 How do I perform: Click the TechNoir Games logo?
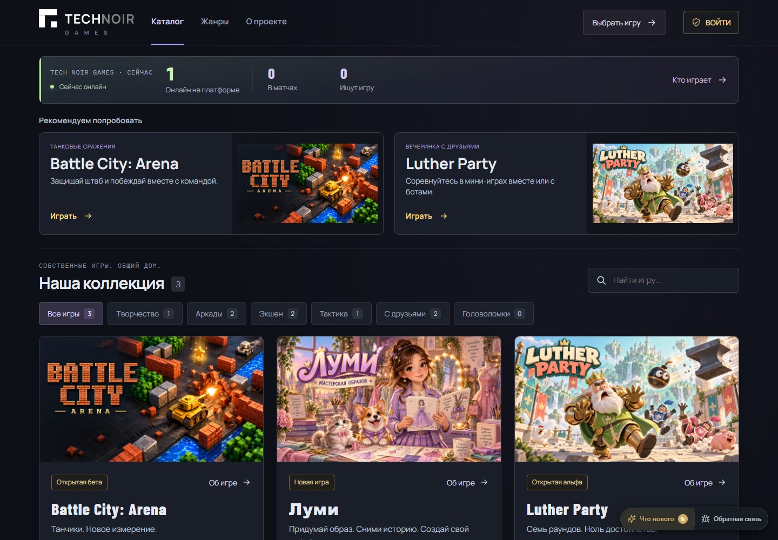[86, 22]
